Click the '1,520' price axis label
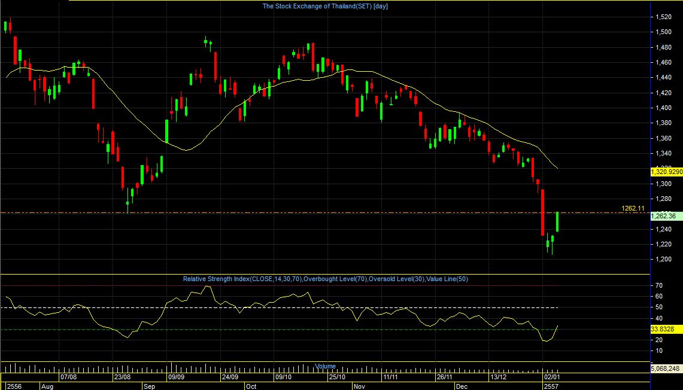Screen dimensions: 683x390 click(663, 17)
